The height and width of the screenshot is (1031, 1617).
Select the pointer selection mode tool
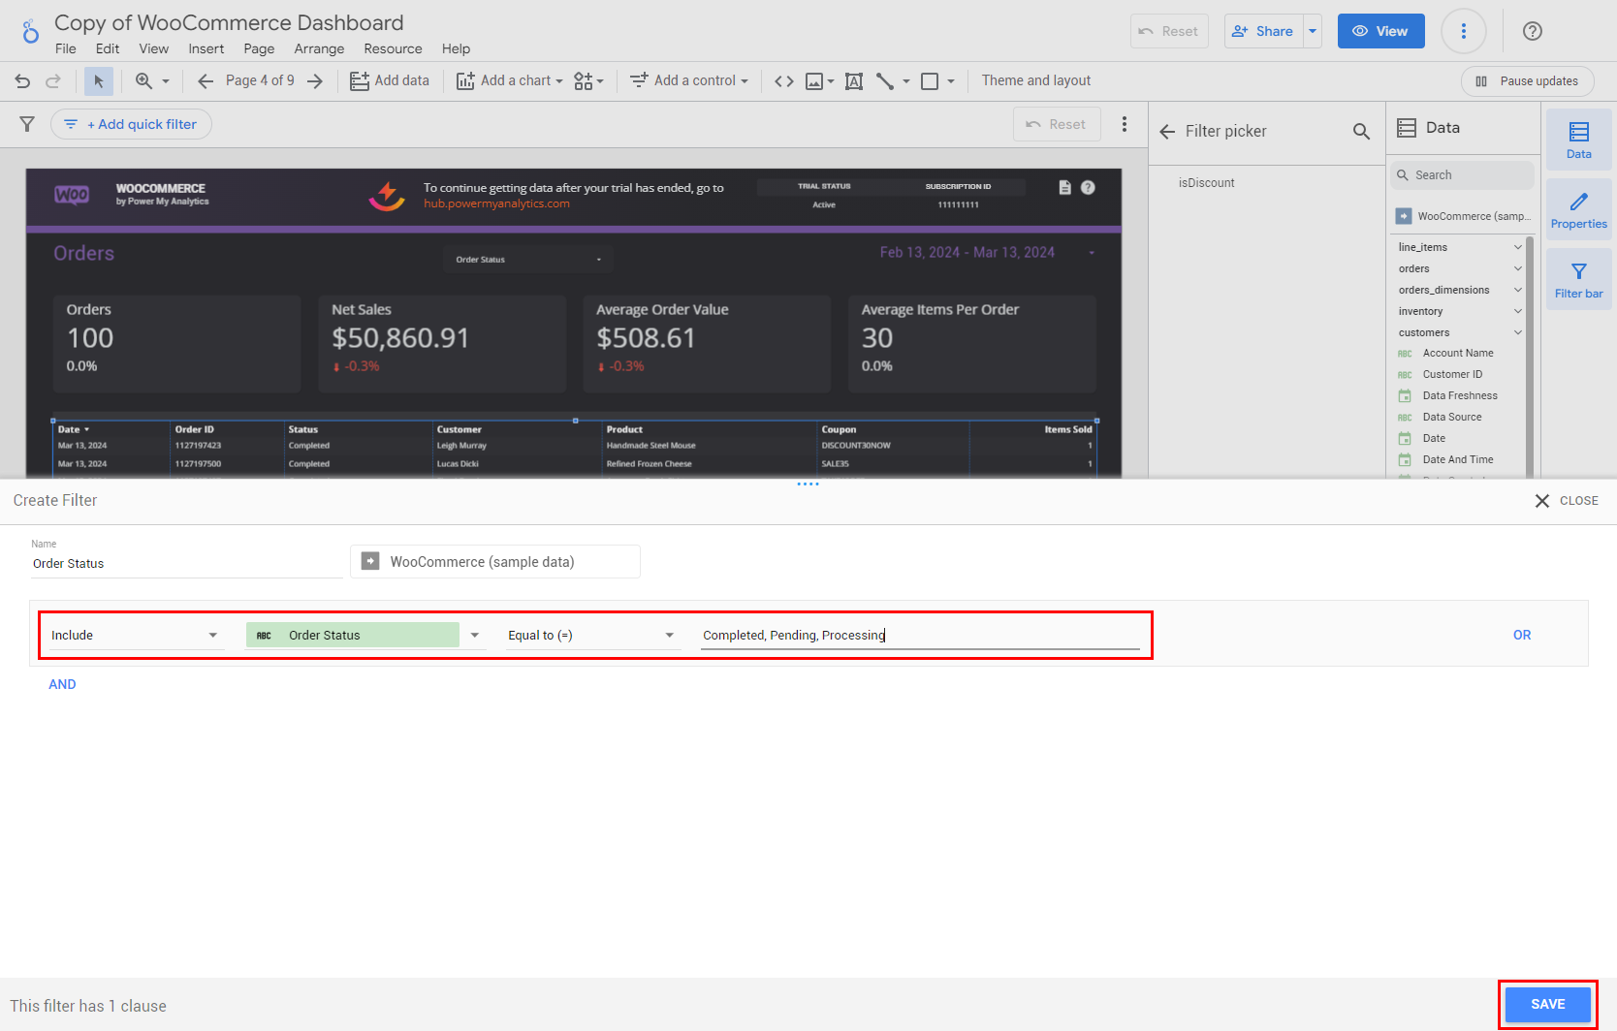click(x=98, y=81)
